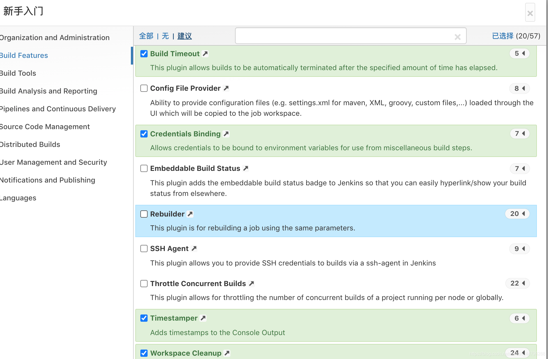Expand Rebuilder dependencies badge 20

click(x=517, y=214)
